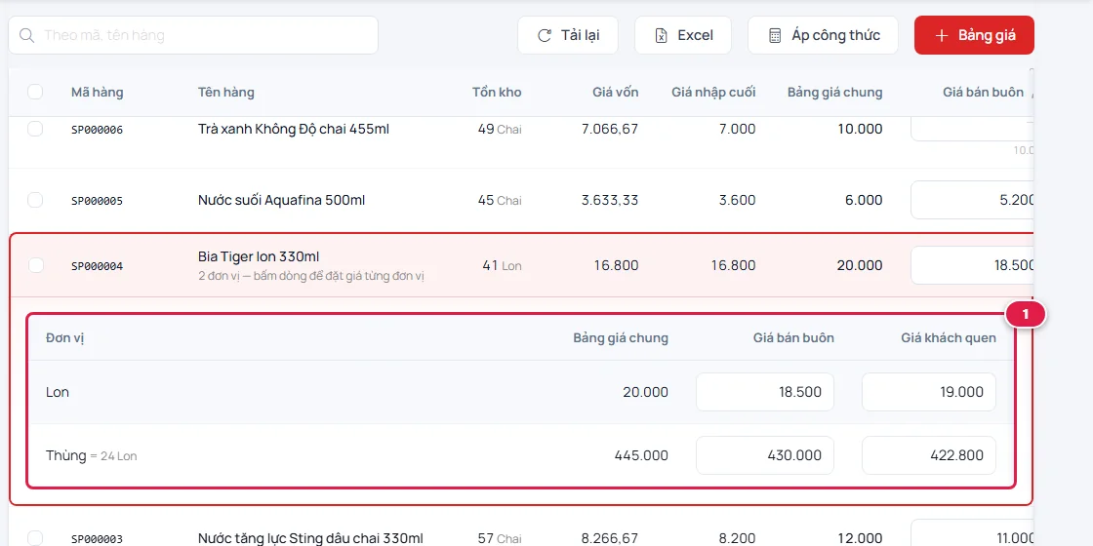The height and width of the screenshot is (546, 1093).
Task: Click the top Bảng giá chung column header
Action: tap(834, 92)
